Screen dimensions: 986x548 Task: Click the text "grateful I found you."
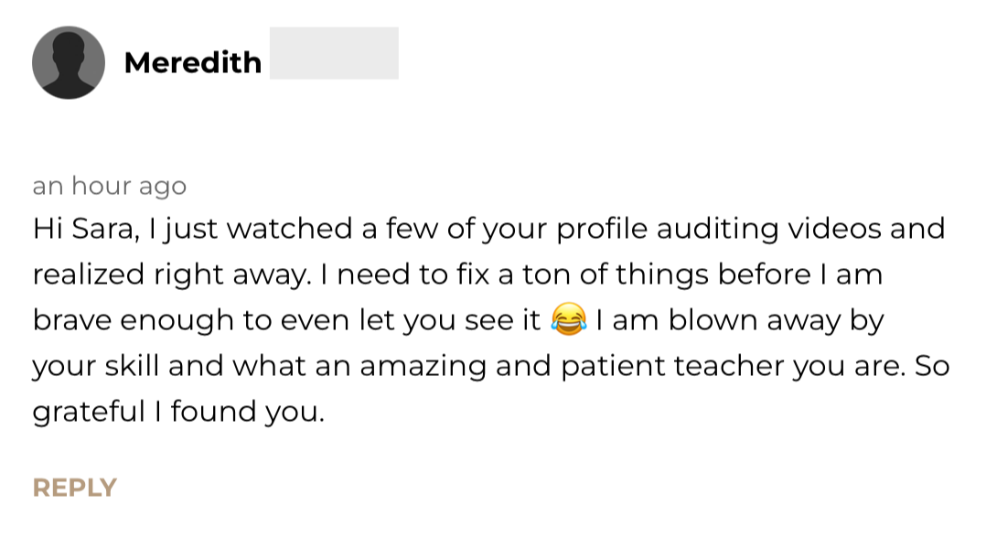[178, 412]
